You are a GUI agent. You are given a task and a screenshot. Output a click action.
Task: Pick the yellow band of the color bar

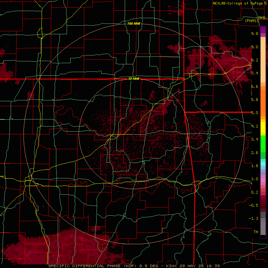[263, 127]
